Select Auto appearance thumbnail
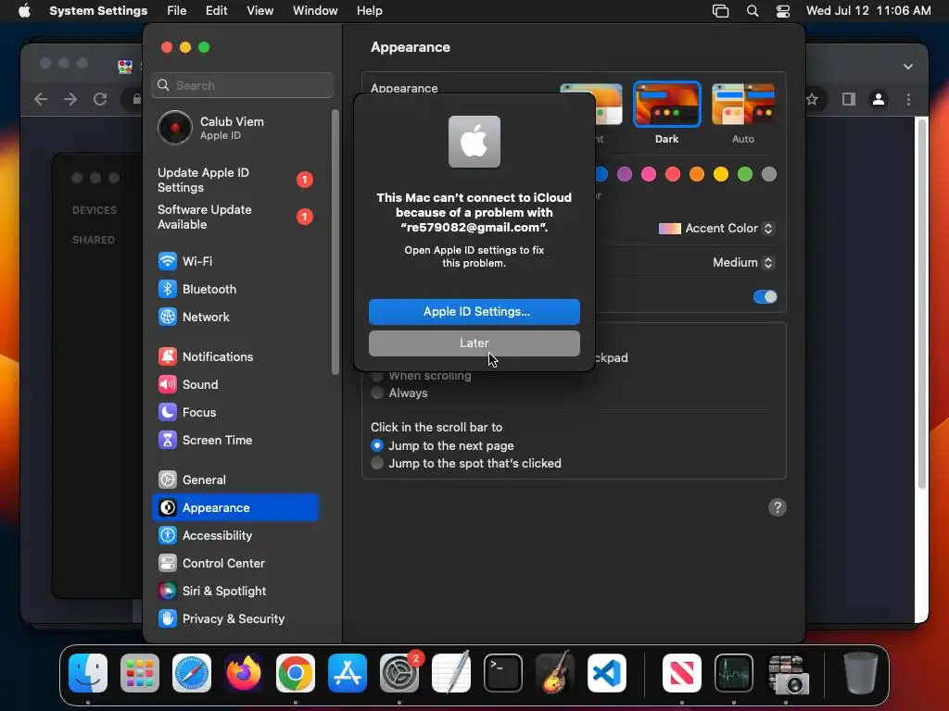Image resolution: width=949 pixels, height=711 pixels. pos(743,105)
